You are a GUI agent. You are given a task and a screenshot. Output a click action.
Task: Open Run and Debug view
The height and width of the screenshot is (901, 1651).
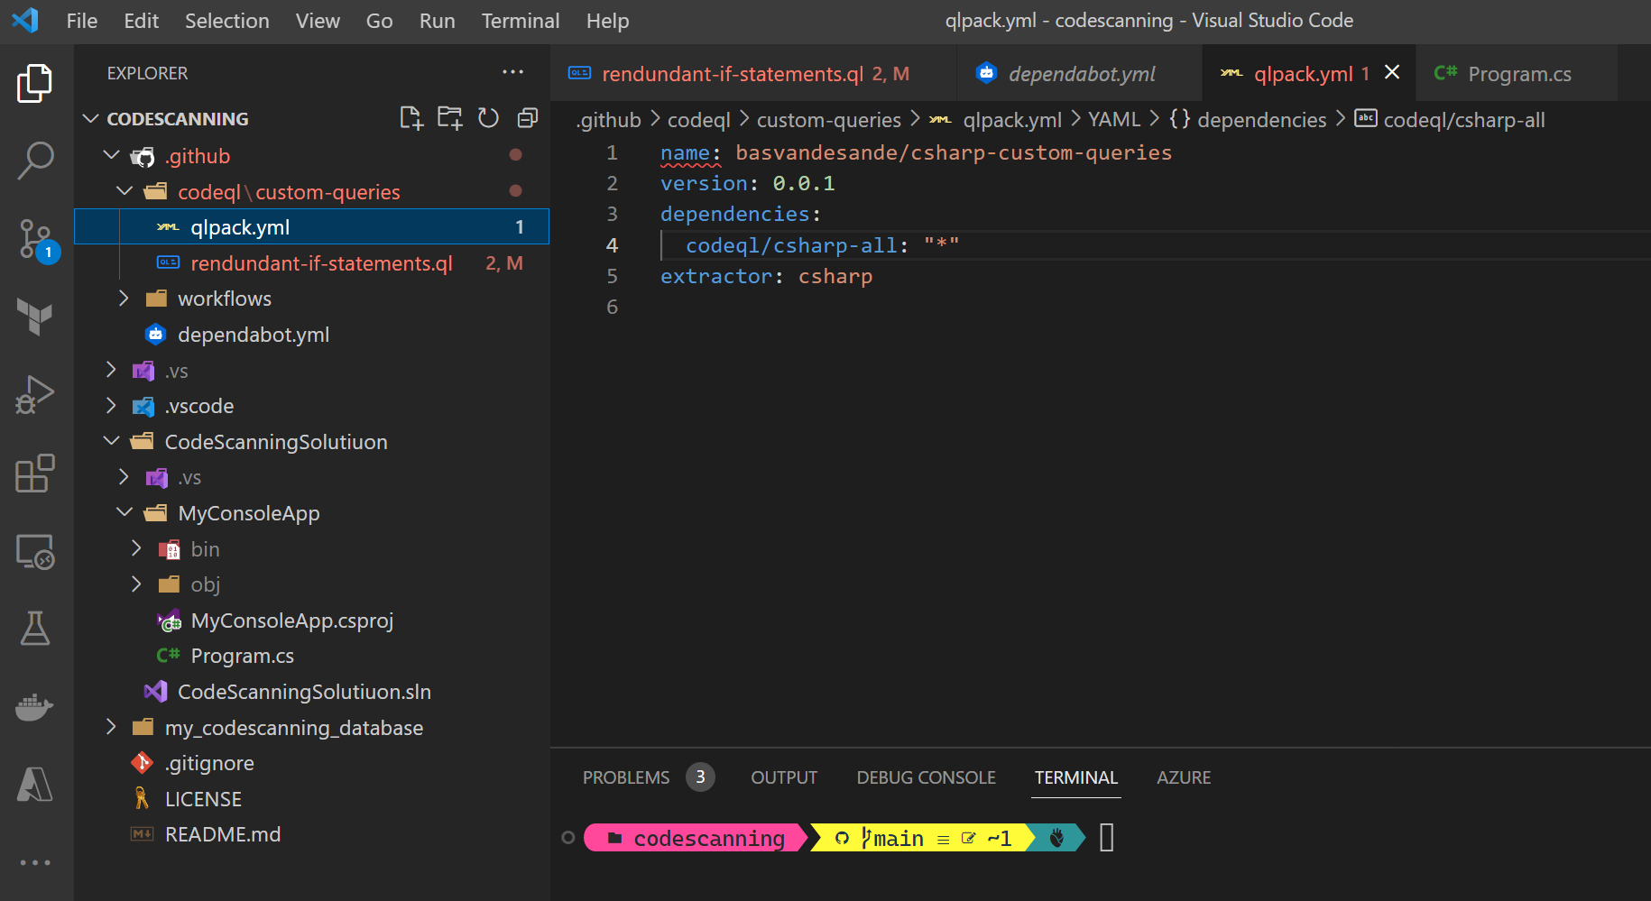(36, 395)
